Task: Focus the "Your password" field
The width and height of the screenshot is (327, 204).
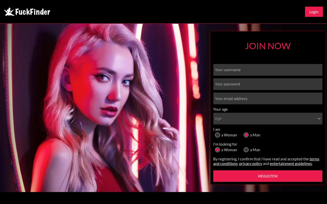Action: click(268, 84)
